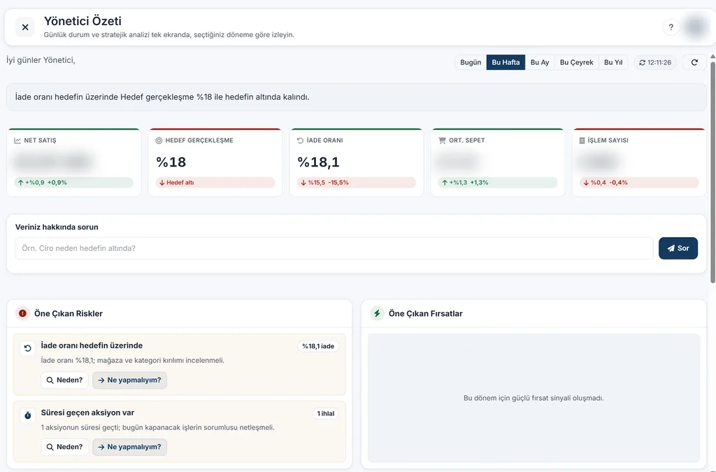Switch to the Bu Çeyrek period
Screen dimensions: 716x472
(576, 62)
